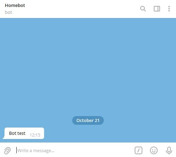176x157 pixels.
Task: Open the emoji picker smiley icon
Action: pyautogui.click(x=154, y=150)
